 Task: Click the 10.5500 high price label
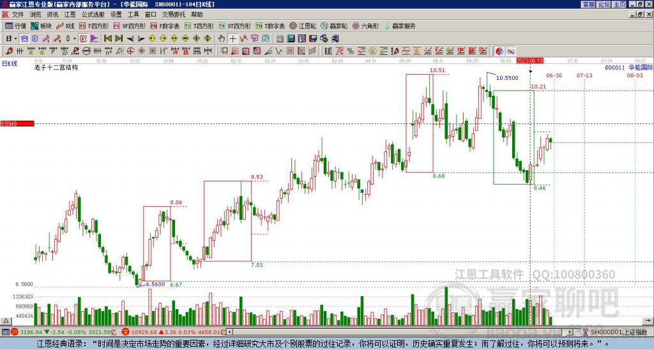[507, 78]
